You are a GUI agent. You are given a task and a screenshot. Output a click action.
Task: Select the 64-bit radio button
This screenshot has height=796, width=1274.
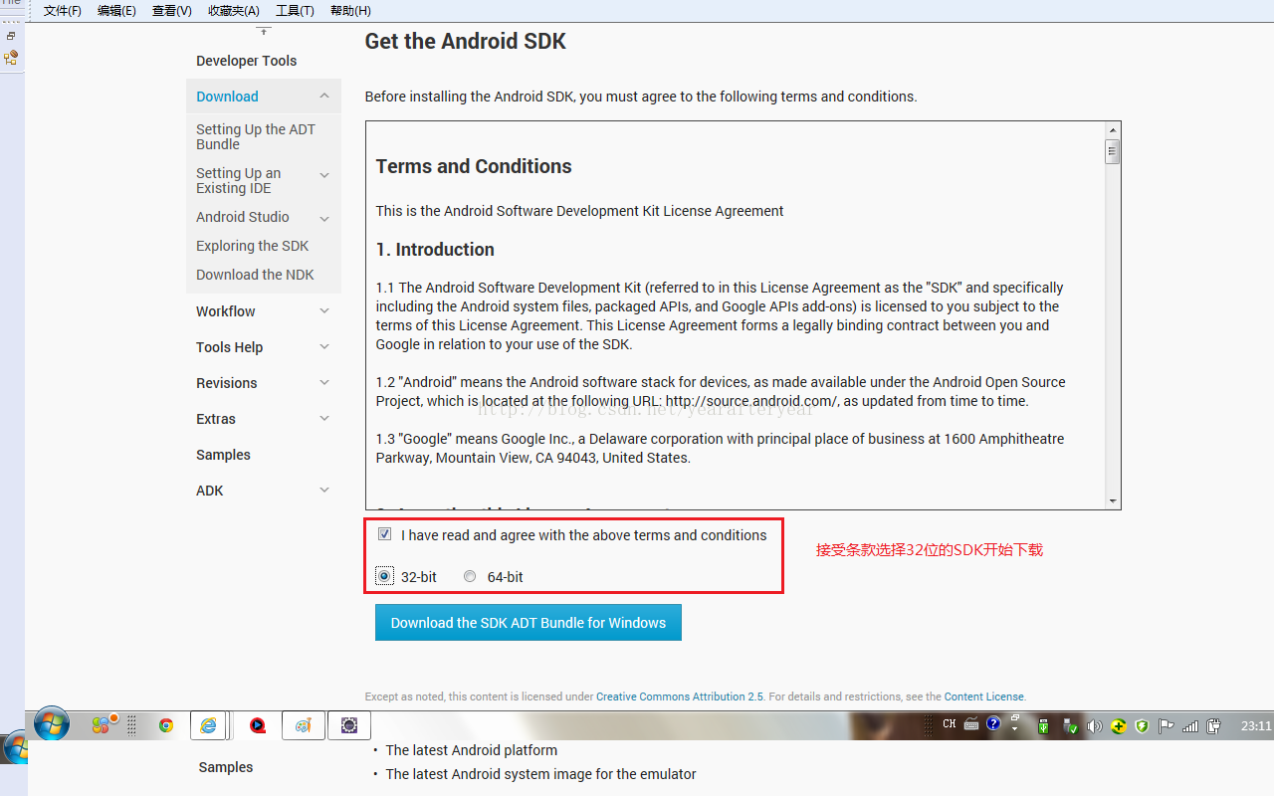click(x=470, y=576)
